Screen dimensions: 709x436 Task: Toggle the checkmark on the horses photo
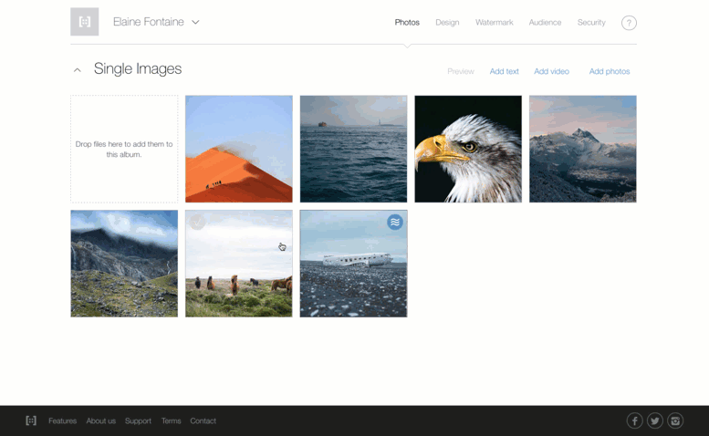point(198,222)
